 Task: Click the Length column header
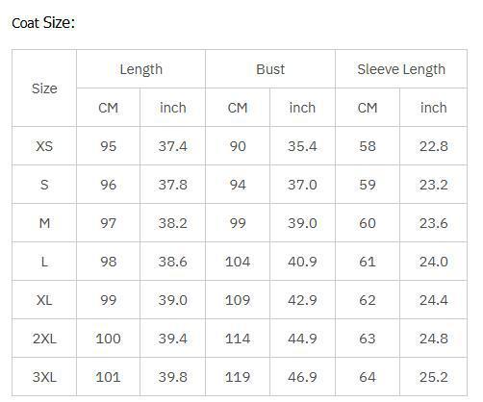(140, 69)
